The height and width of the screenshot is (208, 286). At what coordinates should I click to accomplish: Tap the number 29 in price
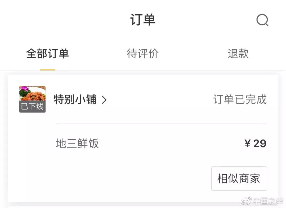tap(260, 144)
